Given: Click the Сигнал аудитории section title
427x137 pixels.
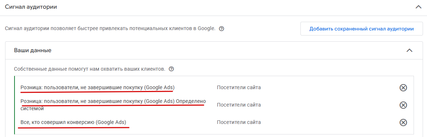Looking at the screenshot, I should (31, 7).
